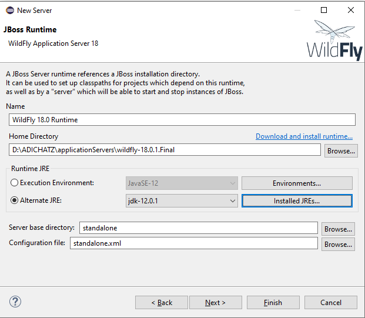365x318 pixels.
Task: Minimize the New Server dialog
Action: click(297, 10)
